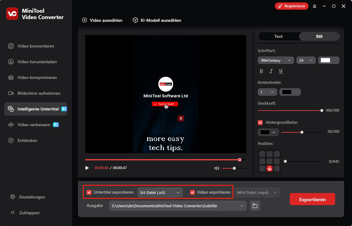Open the hamburger menu in the title bar
Viewport: 352px width, 226px height.
315,6
